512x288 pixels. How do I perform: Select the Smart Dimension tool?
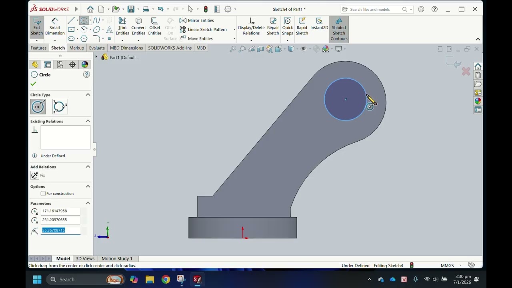point(55,27)
